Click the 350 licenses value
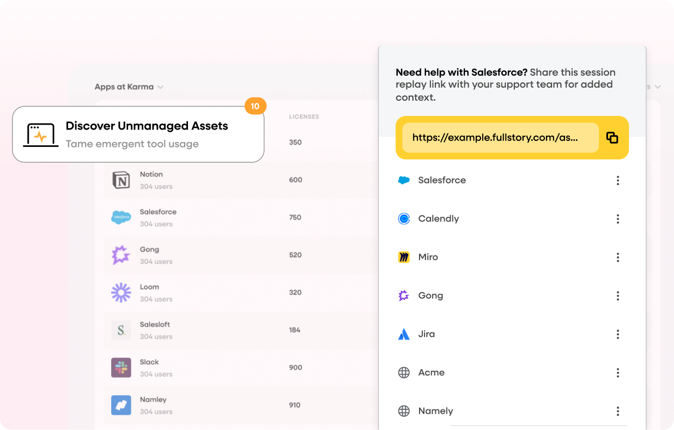The height and width of the screenshot is (430, 674). (x=295, y=143)
